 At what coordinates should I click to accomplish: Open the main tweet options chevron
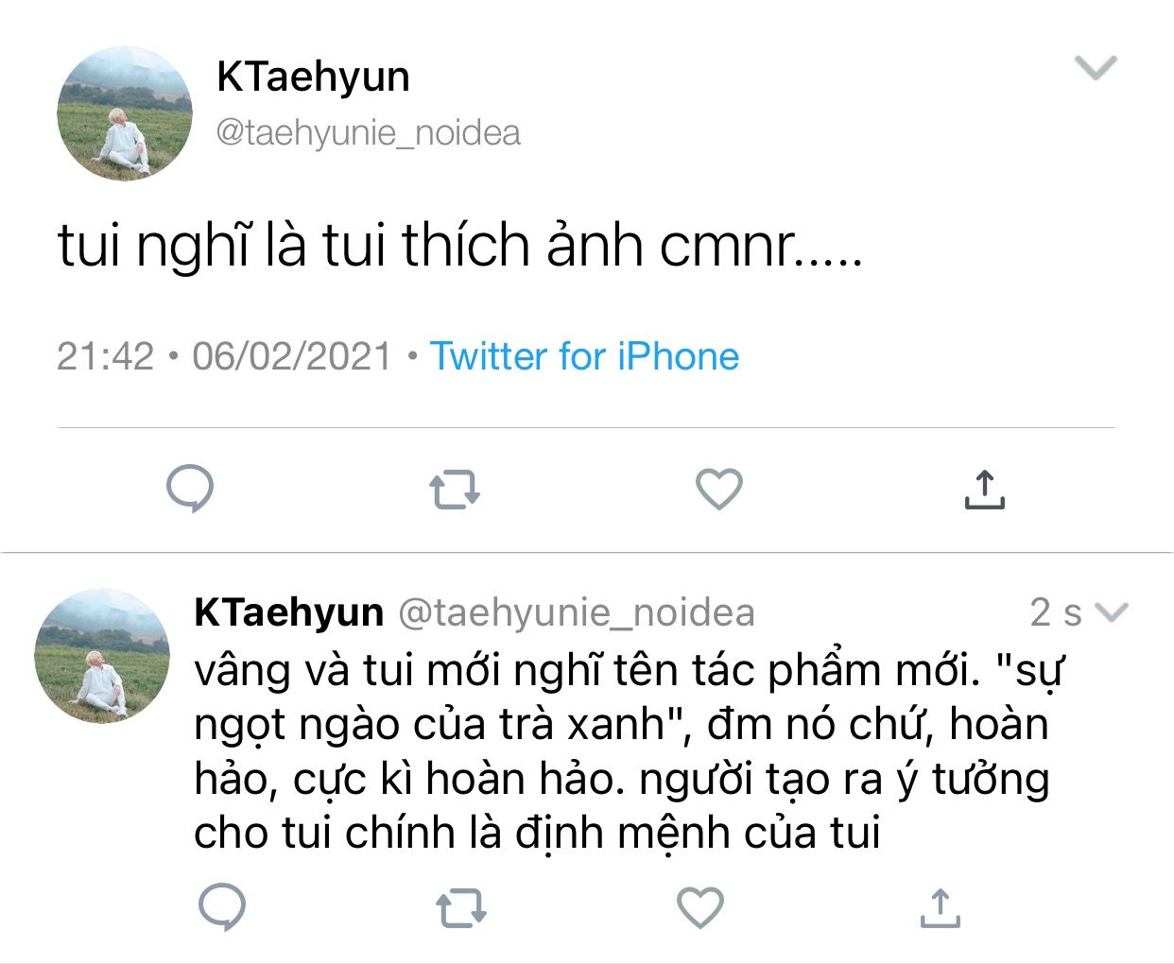click(1096, 67)
